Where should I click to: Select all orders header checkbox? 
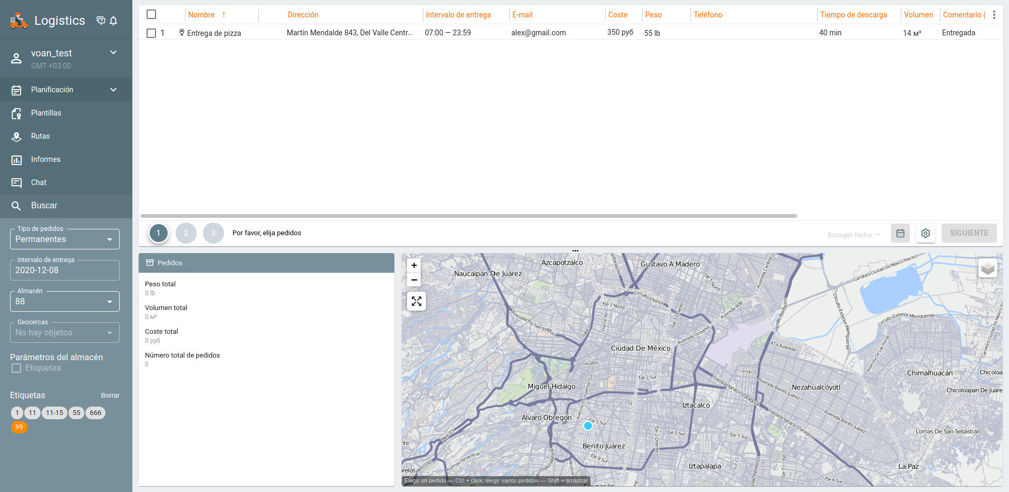coord(151,15)
